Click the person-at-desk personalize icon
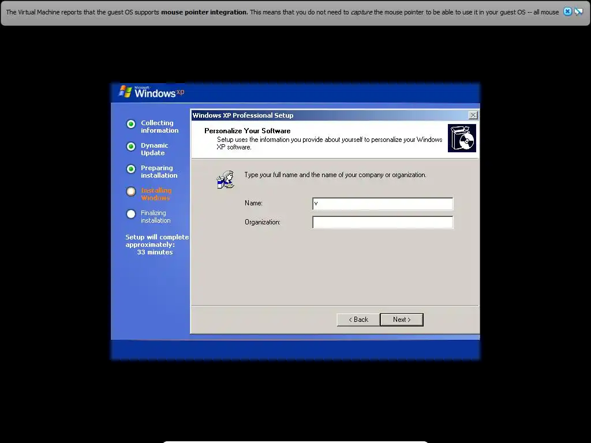The height and width of the screenshot is (443, 591). pyautogui.click(x=226, y=179)
